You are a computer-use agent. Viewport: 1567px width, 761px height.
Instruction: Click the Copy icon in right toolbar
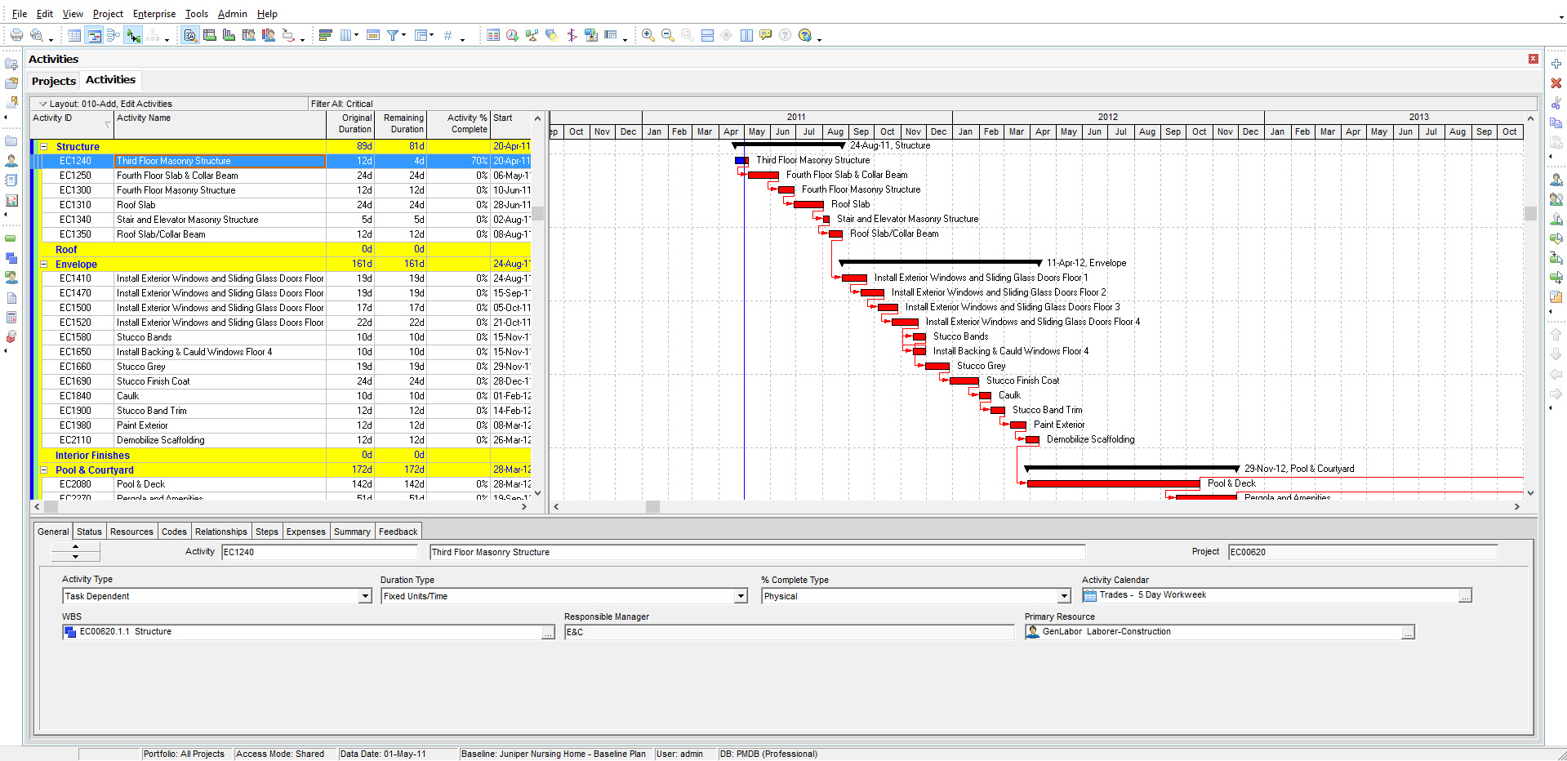click(x=1556, y=123)
